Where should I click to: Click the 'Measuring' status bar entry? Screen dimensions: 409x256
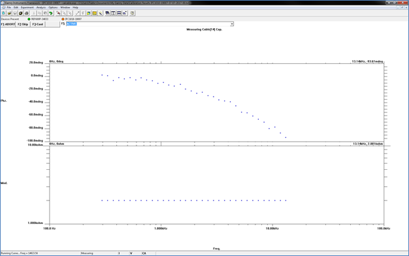pos(87,253)
